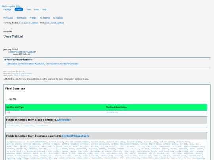Open the ACTION_BROADCAST constant link

37,142
